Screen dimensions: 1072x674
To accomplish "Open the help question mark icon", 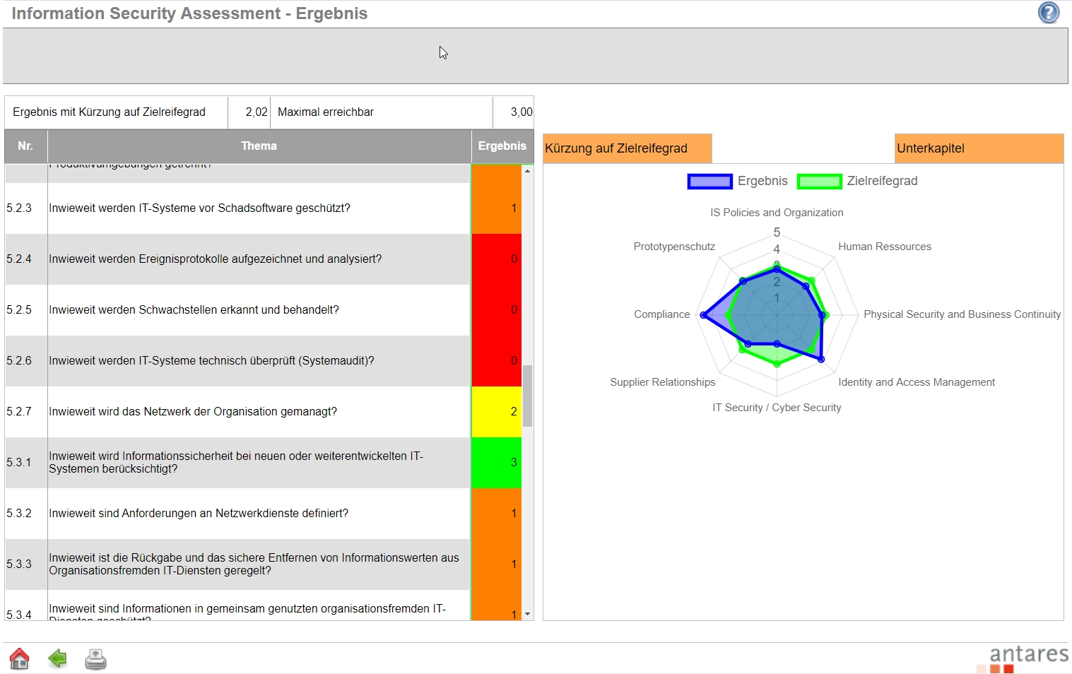I will 1049,13.
